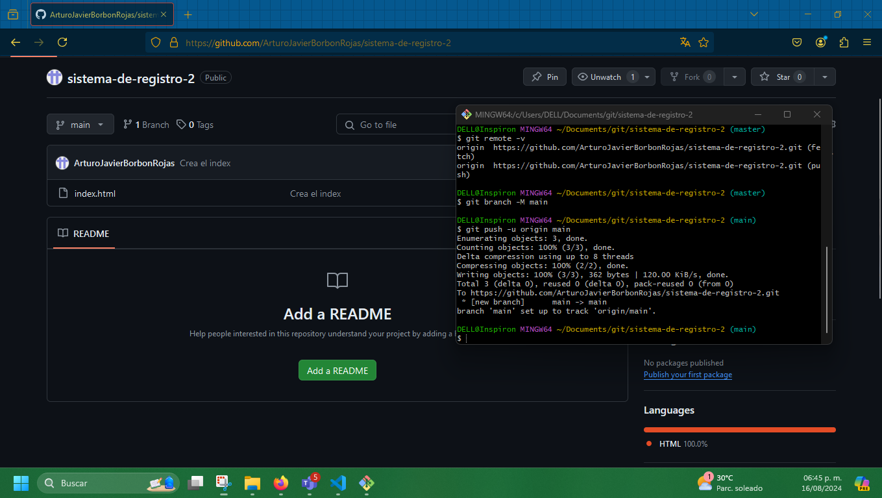Viewport: 882px width, 498px height.
Task: Open the 0 Tags link
Action: pos(195,125)
